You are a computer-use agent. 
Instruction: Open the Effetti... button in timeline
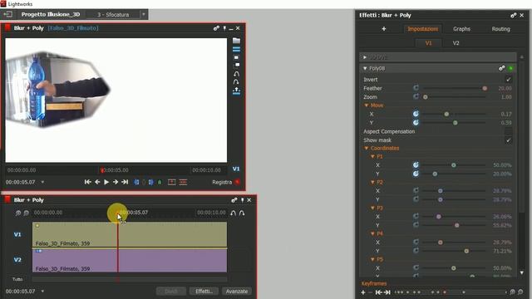204,292
